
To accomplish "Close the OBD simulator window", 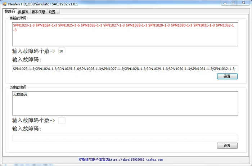I will [x=243, y=3].
